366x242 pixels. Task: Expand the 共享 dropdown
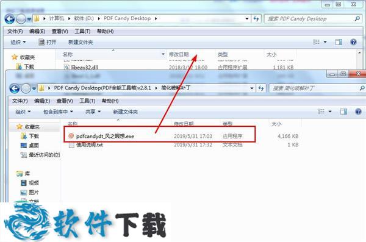point(93,112)
